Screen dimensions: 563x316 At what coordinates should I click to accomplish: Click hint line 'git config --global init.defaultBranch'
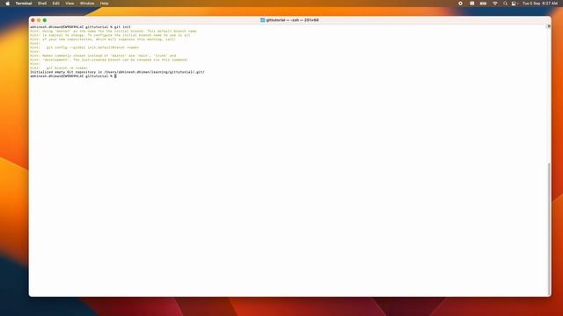[84, 47]
